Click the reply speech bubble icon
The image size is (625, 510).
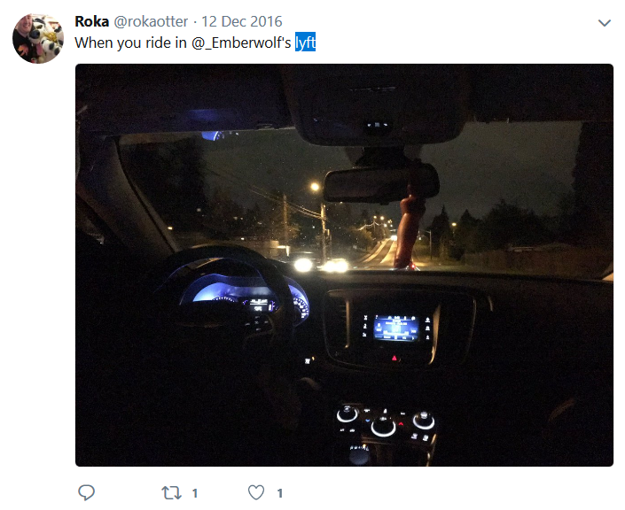86,492
